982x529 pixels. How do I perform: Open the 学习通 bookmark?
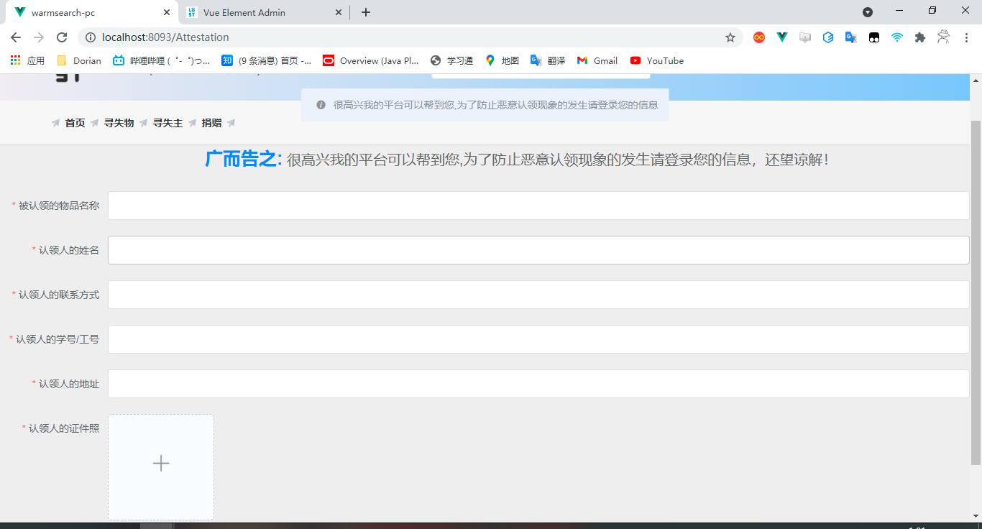451,60
